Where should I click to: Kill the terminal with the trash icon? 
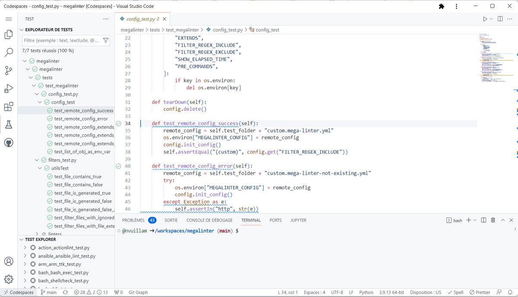pyautogui.click(x=493, y=220)
